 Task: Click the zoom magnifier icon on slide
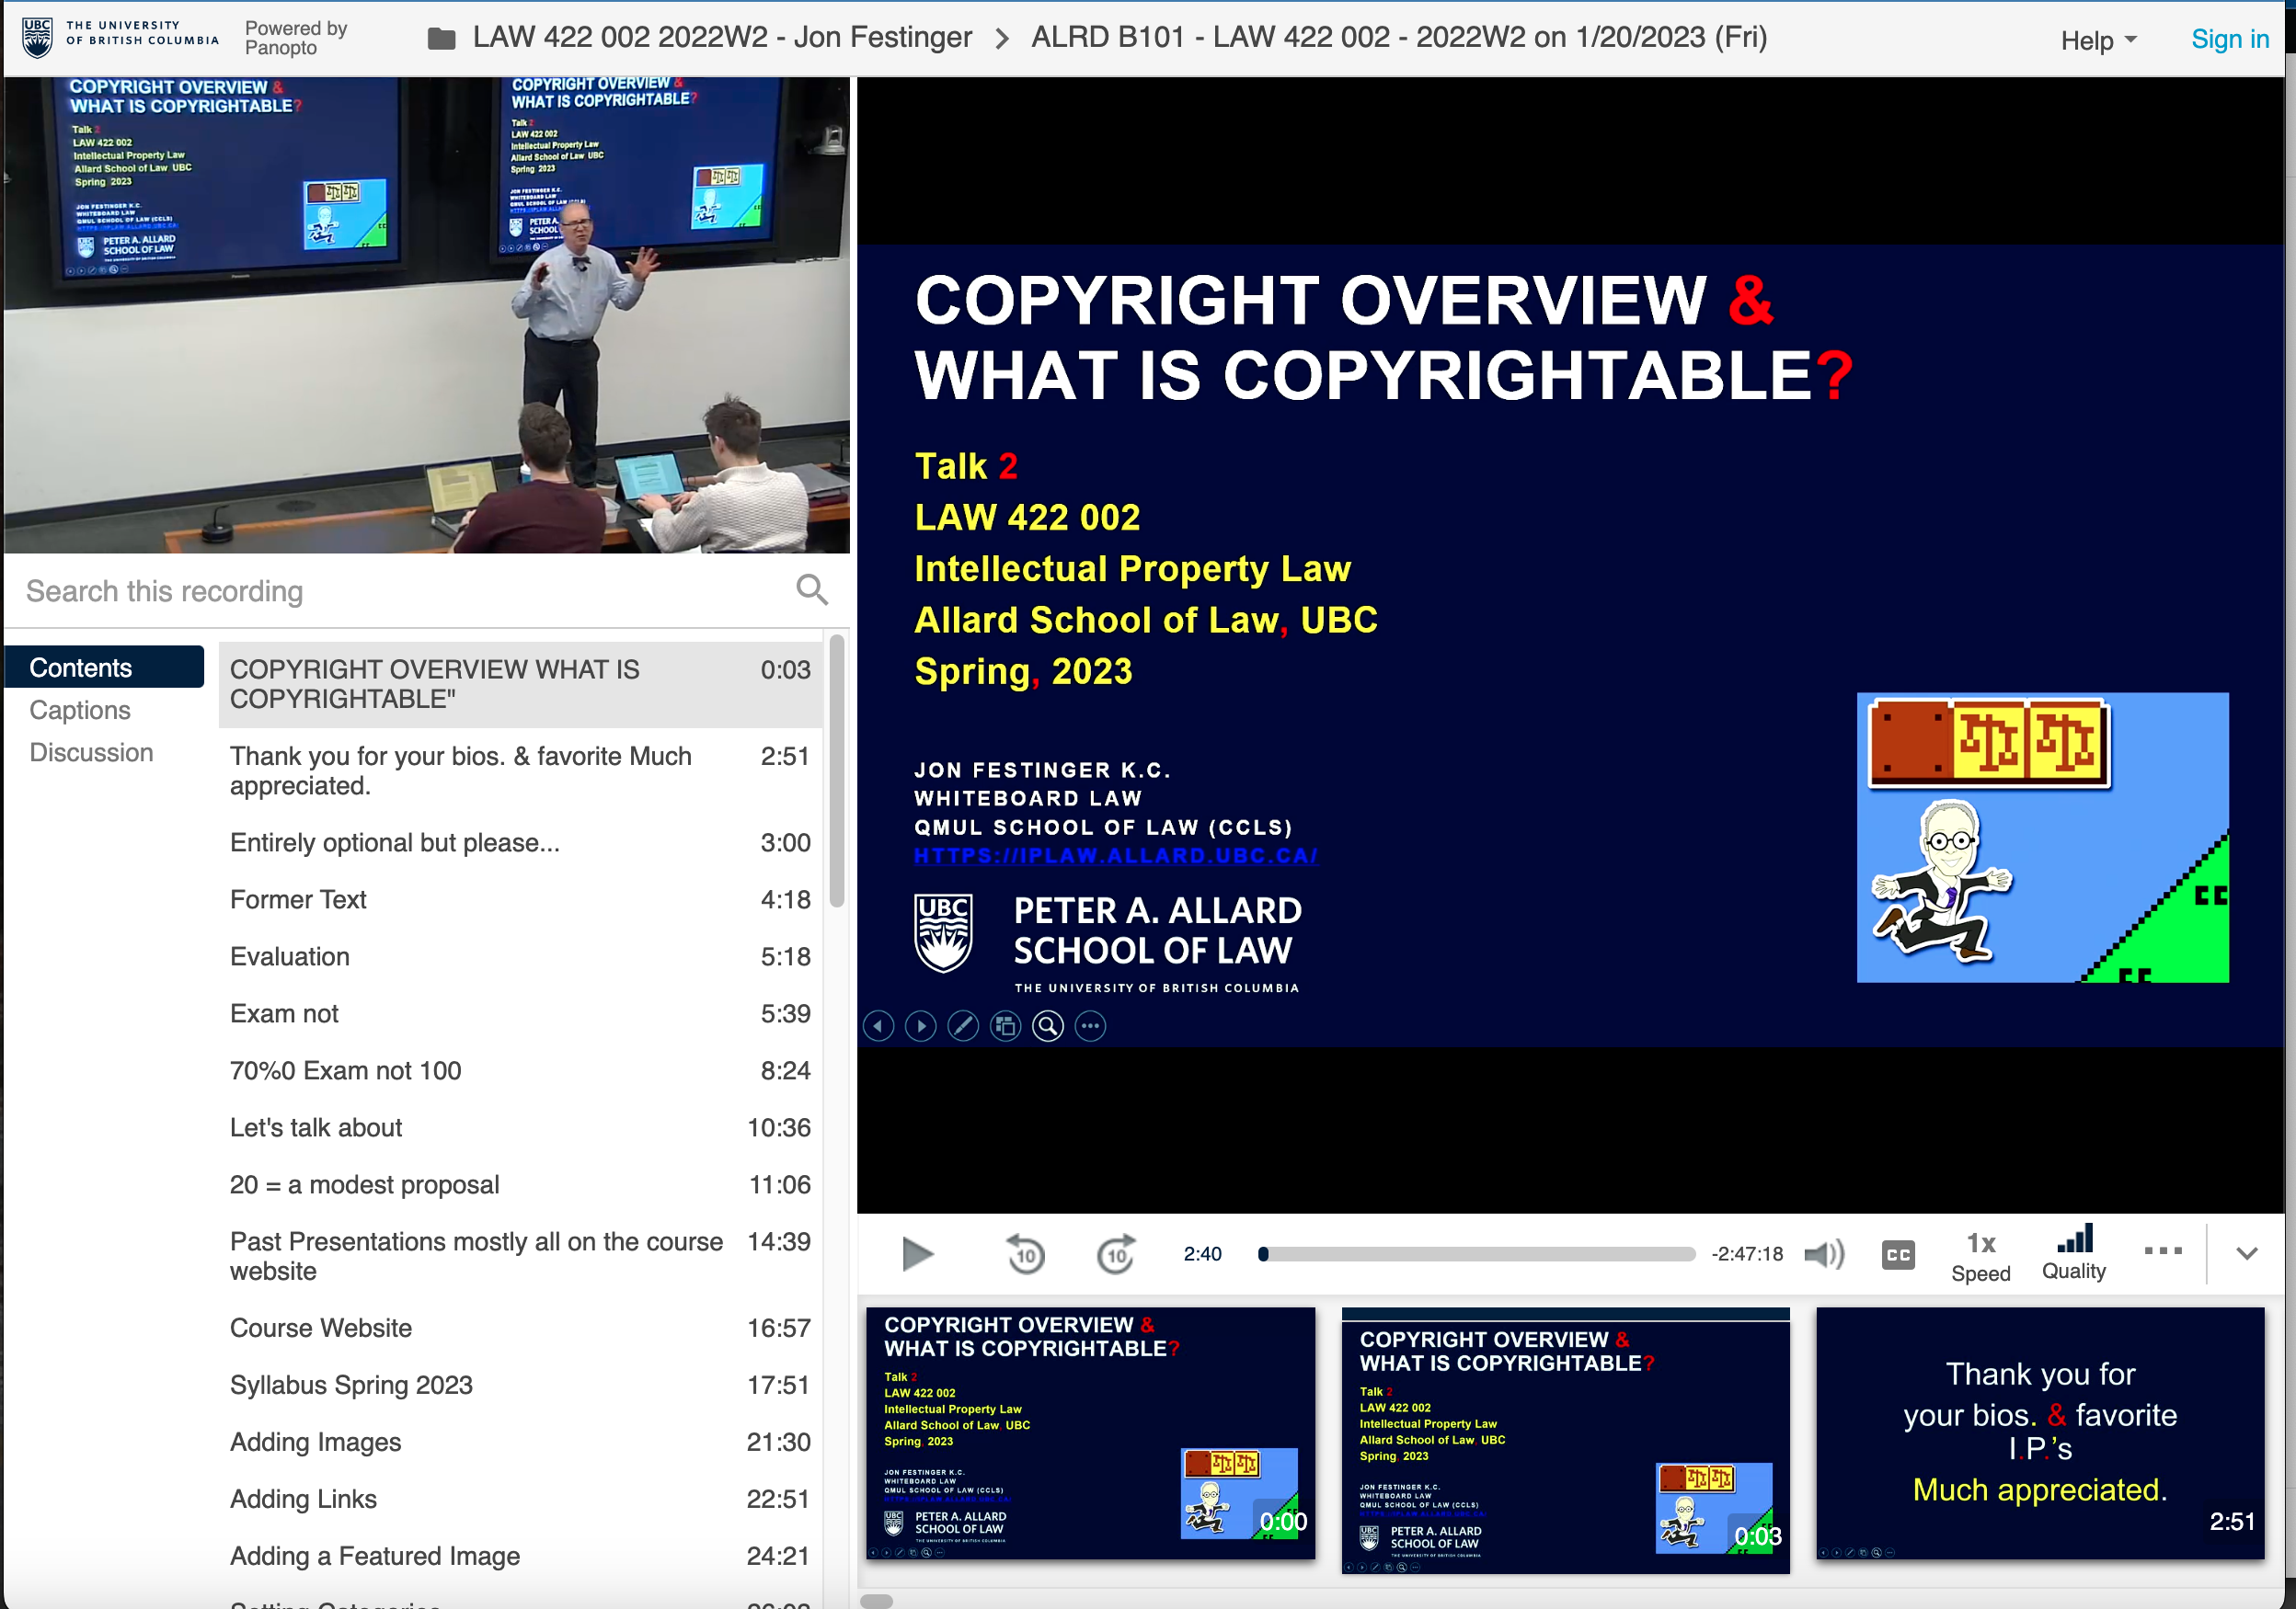coord(1048,1025)
